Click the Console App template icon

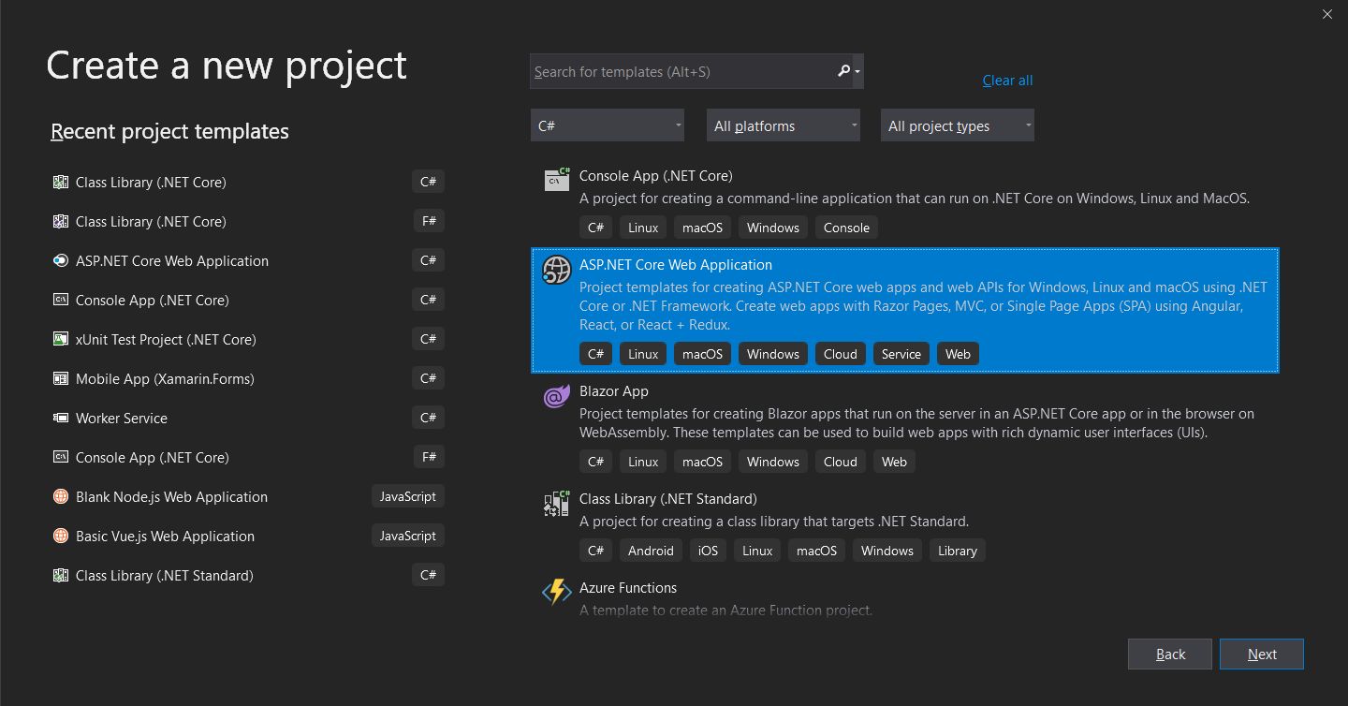click(x=557, y=179)
